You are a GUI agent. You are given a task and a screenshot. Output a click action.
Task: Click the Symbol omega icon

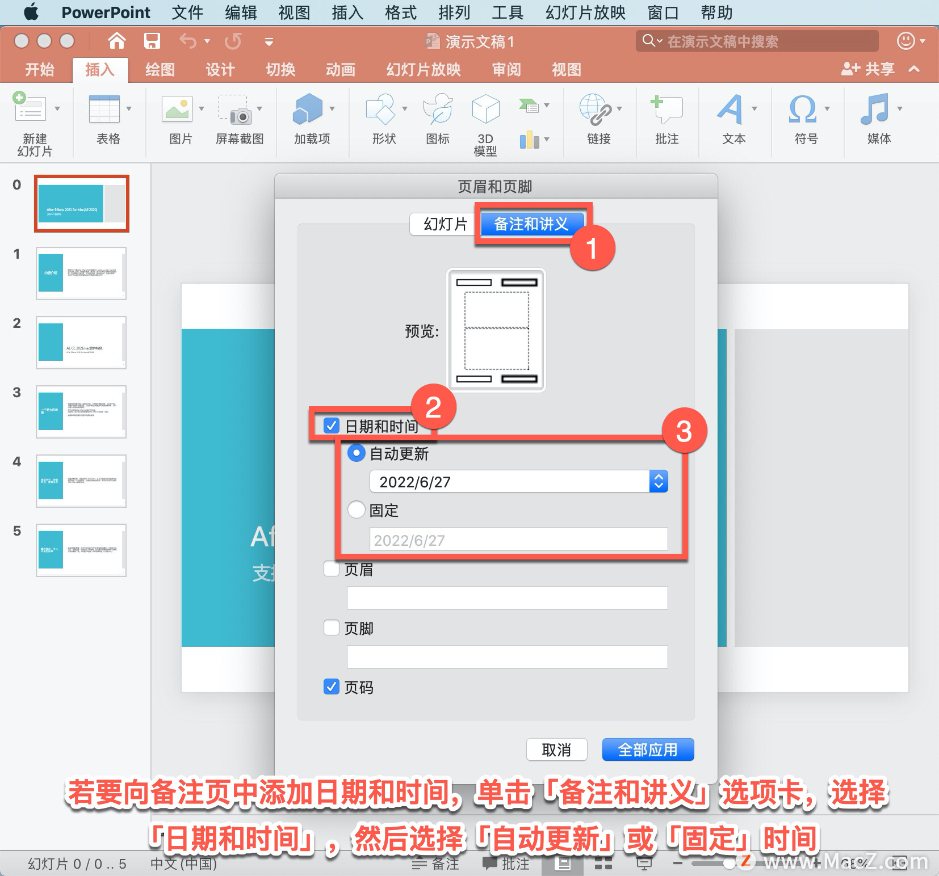tap(802, 109)
